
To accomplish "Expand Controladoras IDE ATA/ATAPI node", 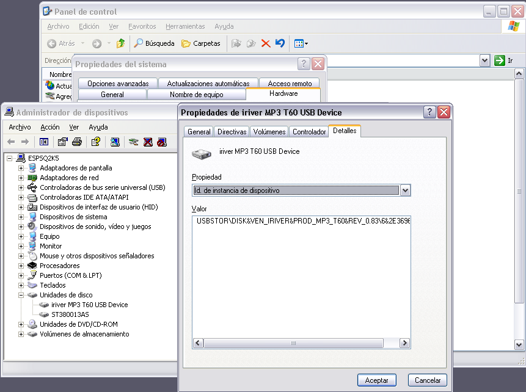I will [21, 197].
